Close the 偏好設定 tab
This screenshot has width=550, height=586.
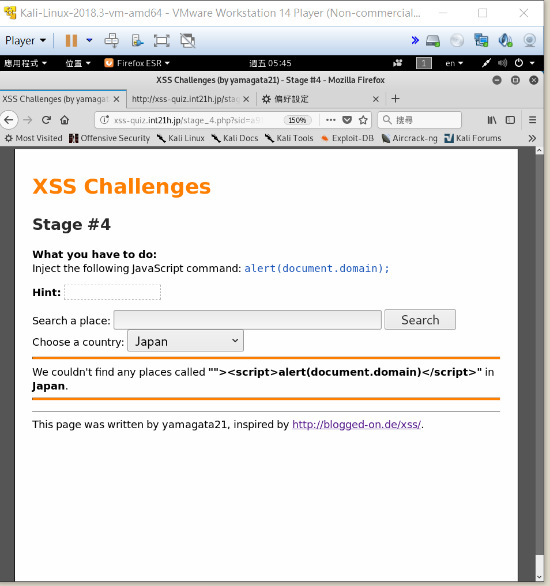376,99
